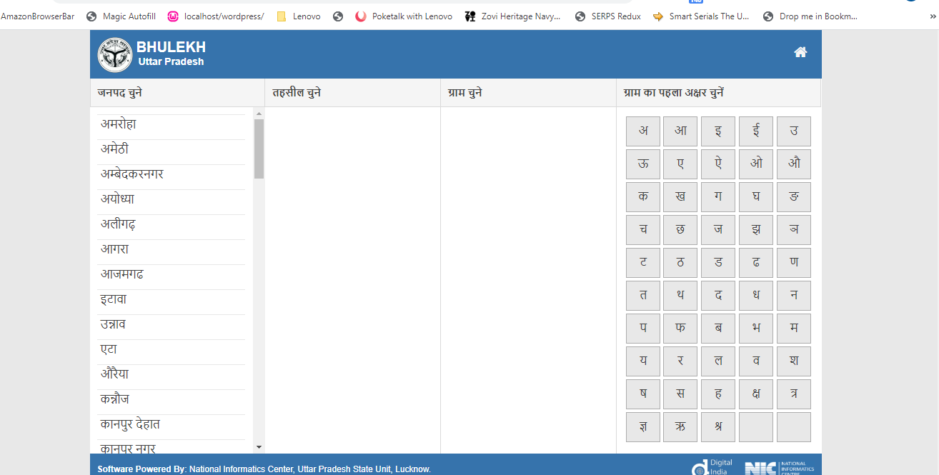This screenshot has height=475, width=939.
Task: Open SERPS Redux bookmark
Action: pyautogui.click(x=607, y=16)
